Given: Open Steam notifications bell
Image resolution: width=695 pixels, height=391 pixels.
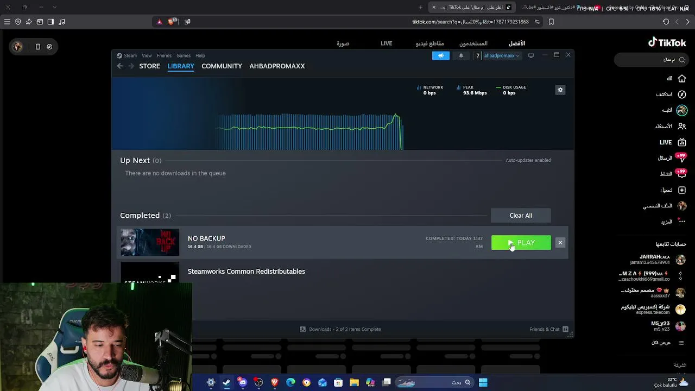Looking at the screenshot, I should click(x=461, y=55).
